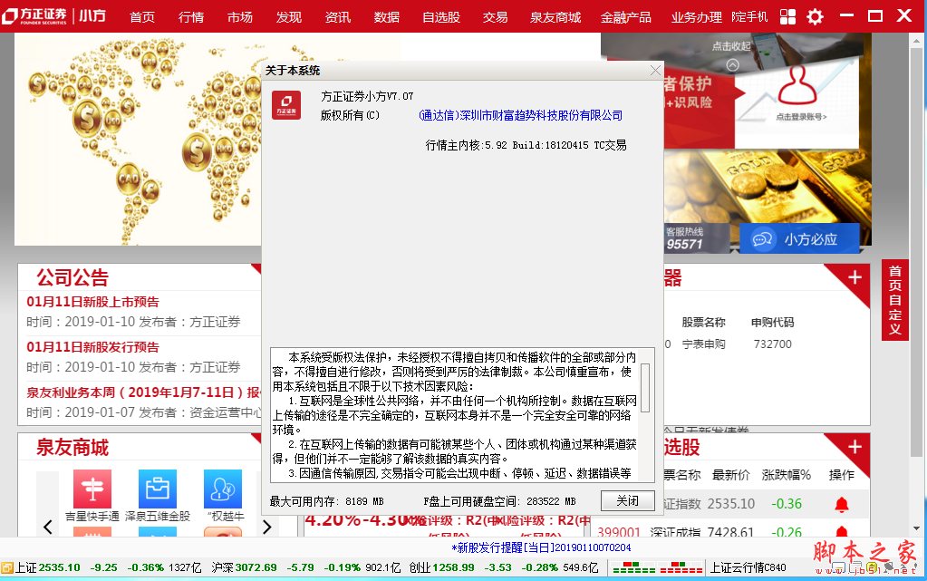Click the 方正证券 app icon in the dialog
Image resolution: width=927 pixels, height=581 pixels.
[x=286, y=105]
